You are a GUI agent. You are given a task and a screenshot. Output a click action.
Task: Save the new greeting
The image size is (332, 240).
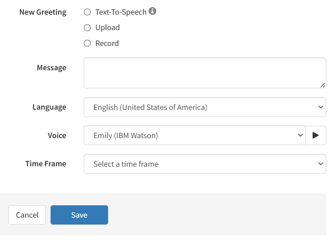(79, 215)
